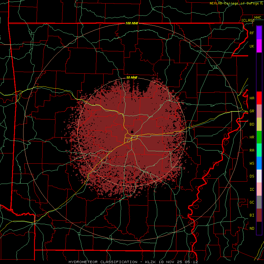Click the purple RF legend color swatch

coord(259,33)
